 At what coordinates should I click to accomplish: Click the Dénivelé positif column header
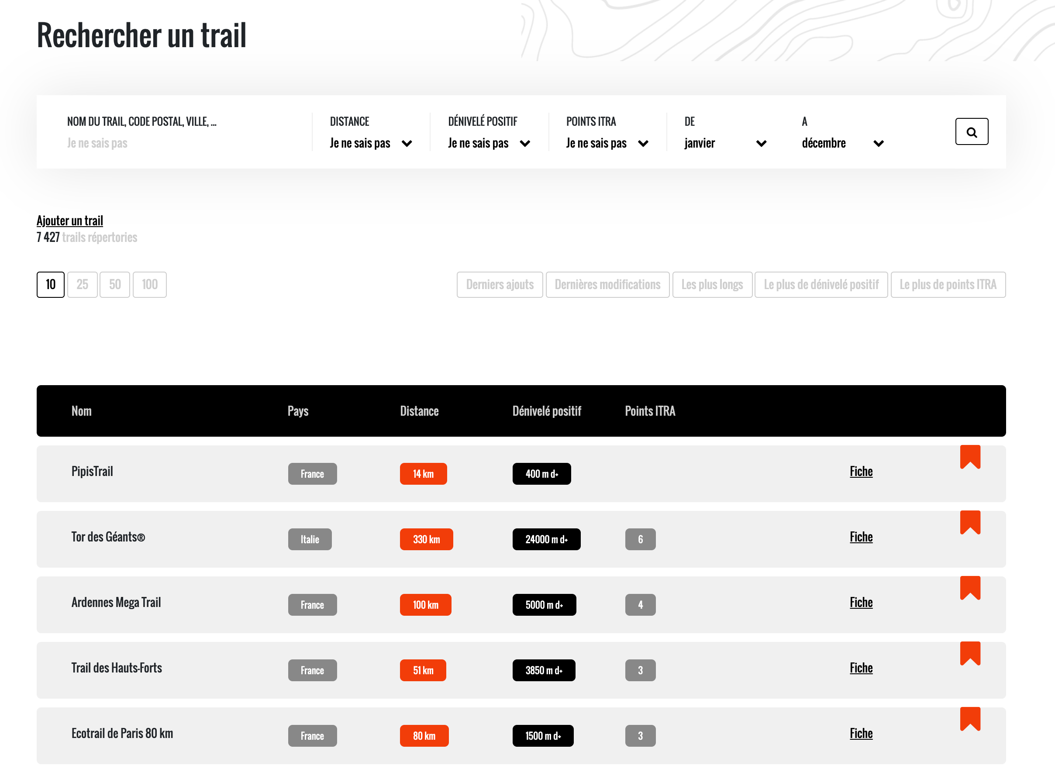point(547,411)
